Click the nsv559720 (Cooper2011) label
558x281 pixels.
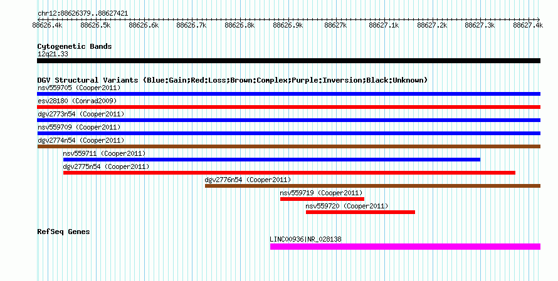point(347,206)
